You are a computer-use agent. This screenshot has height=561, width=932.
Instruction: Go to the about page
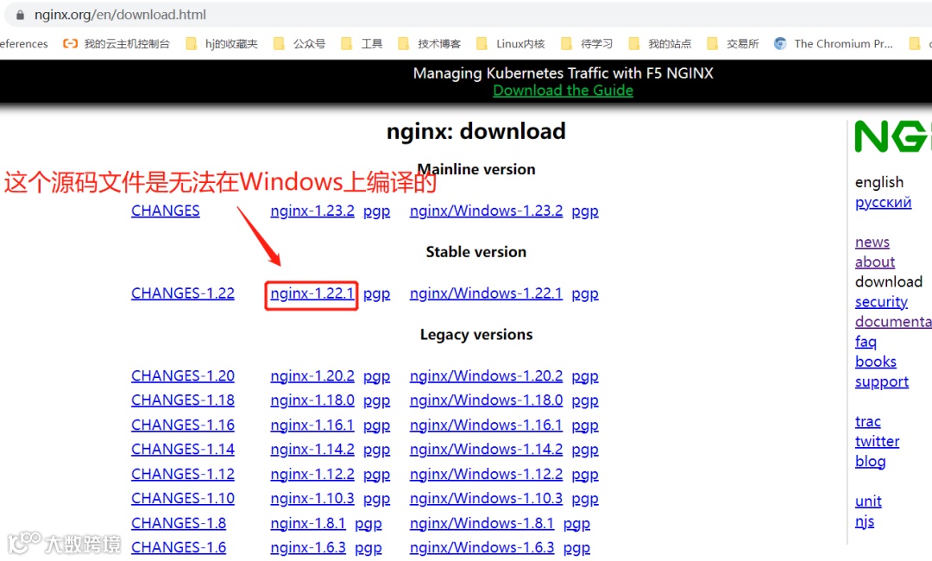(875, 262)
